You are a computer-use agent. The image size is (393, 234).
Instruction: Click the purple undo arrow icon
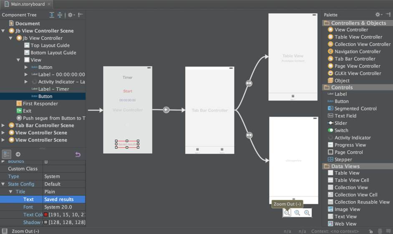pos(78,154)
